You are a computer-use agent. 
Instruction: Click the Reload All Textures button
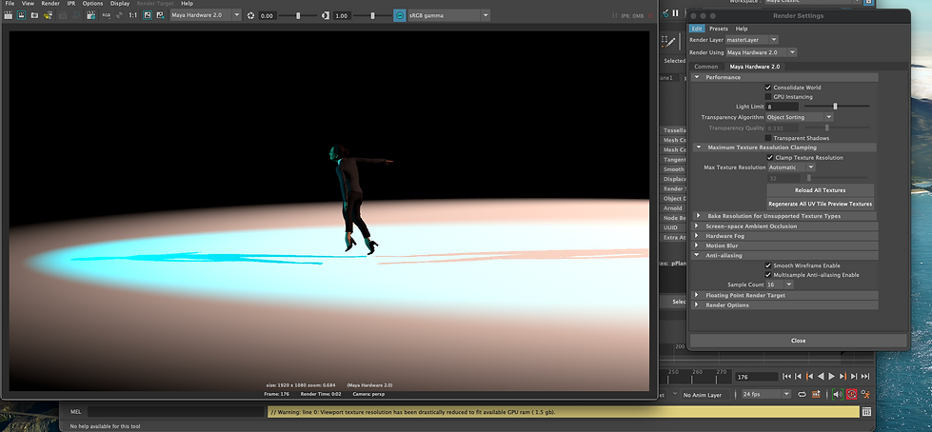[820, 190]
